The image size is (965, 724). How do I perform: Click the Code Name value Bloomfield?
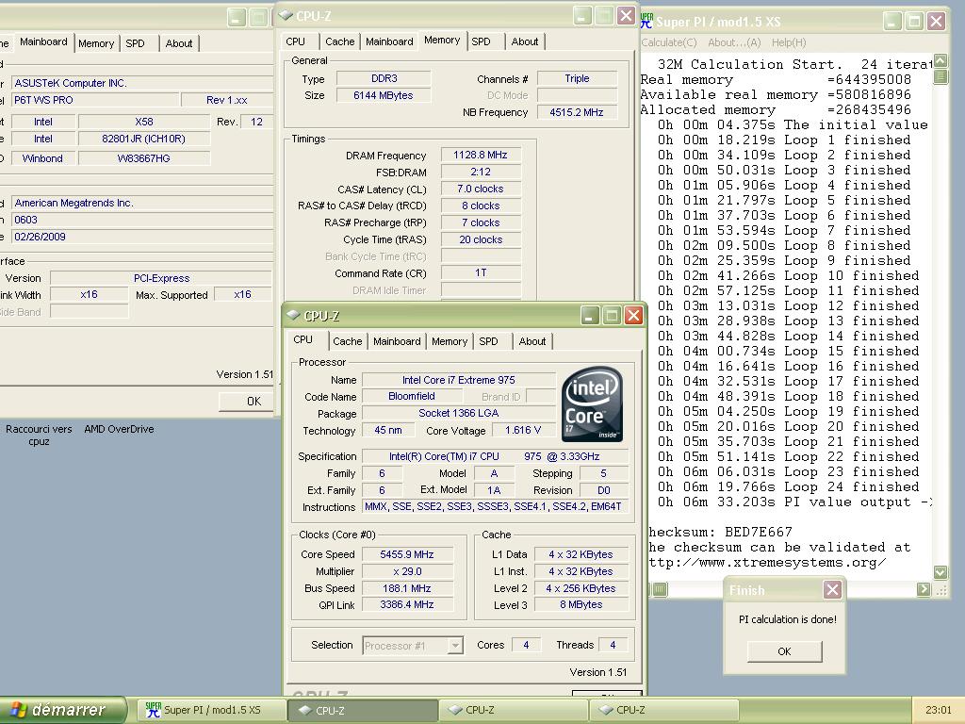coord(412,397)
